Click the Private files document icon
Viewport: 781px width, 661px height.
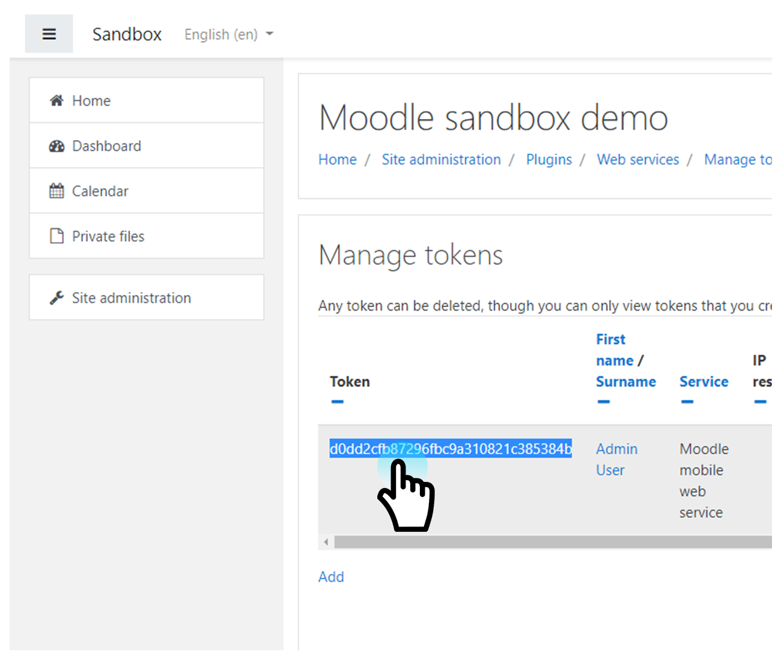pyautogui.click(x=56, y=236)
